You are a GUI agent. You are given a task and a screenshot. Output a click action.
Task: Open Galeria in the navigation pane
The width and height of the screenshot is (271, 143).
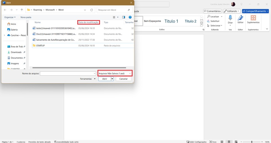click(12, 30)
